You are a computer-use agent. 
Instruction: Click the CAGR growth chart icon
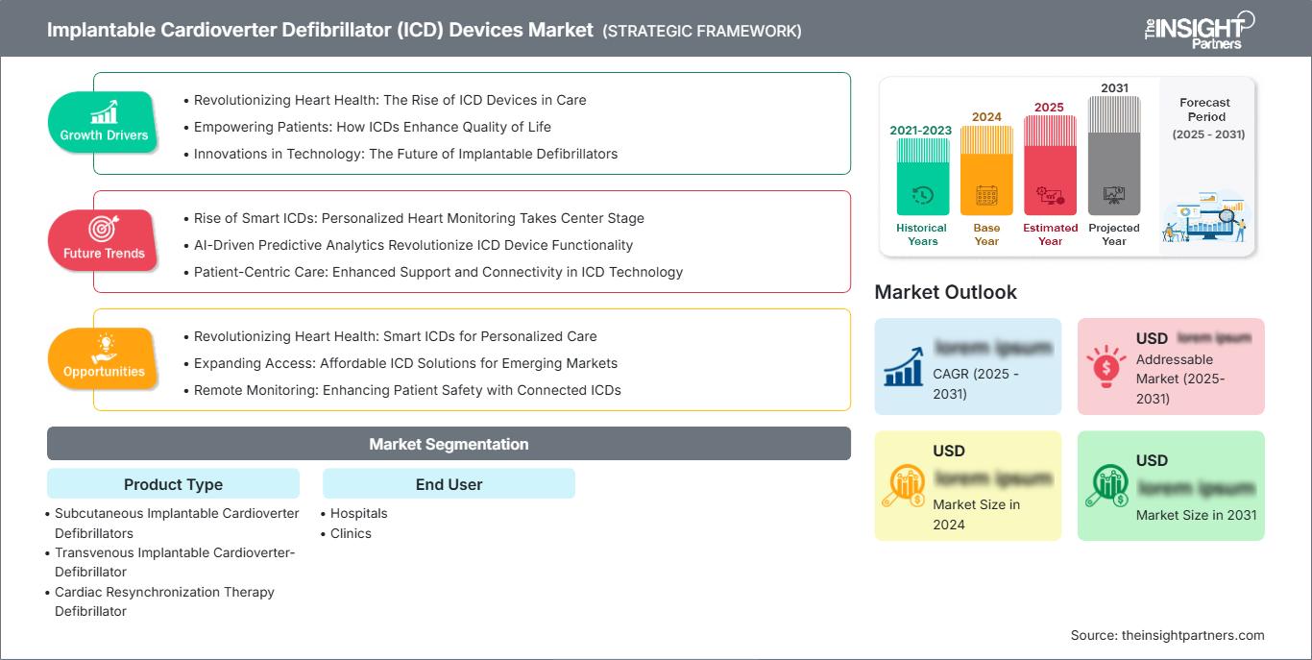[x=905, y=365]
